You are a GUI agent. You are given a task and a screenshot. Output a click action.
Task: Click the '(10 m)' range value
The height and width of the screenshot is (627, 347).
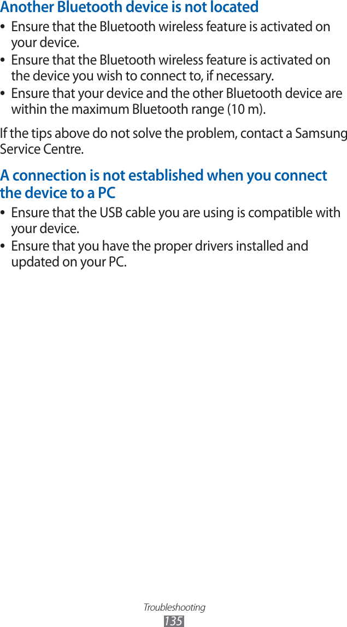pos(246,109)
